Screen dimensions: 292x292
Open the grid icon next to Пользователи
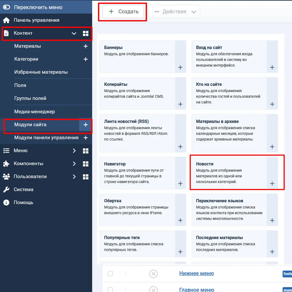pyautogui.click(x=86, y=177)
